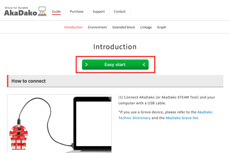
Task: Open the AkaDako Grove list link
Action: pyautogui.click(x=182, y=118)
